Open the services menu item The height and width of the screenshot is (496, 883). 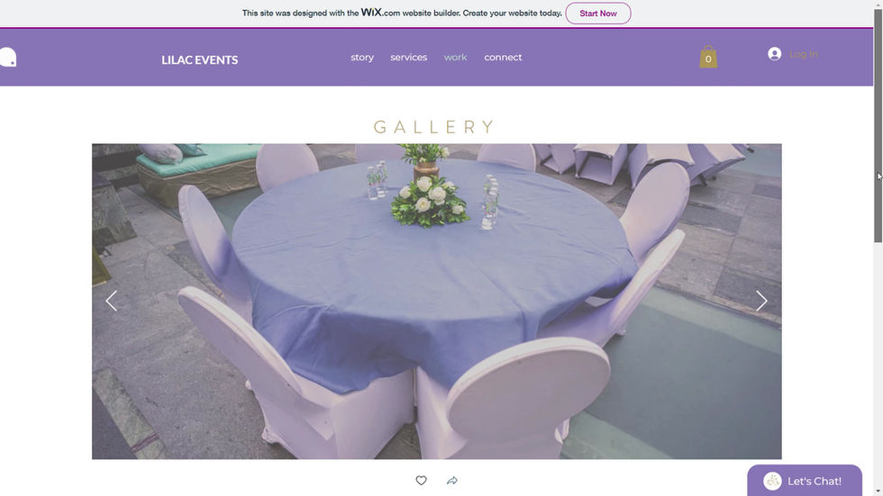pyautogui.click(x=409, y=58)
